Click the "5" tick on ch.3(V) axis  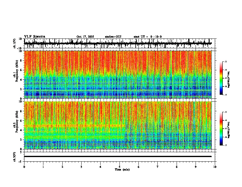click(21, 152)
